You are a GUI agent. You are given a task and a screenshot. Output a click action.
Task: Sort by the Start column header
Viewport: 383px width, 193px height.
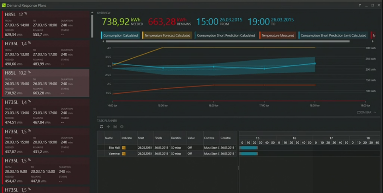click(x=145, y=138)
